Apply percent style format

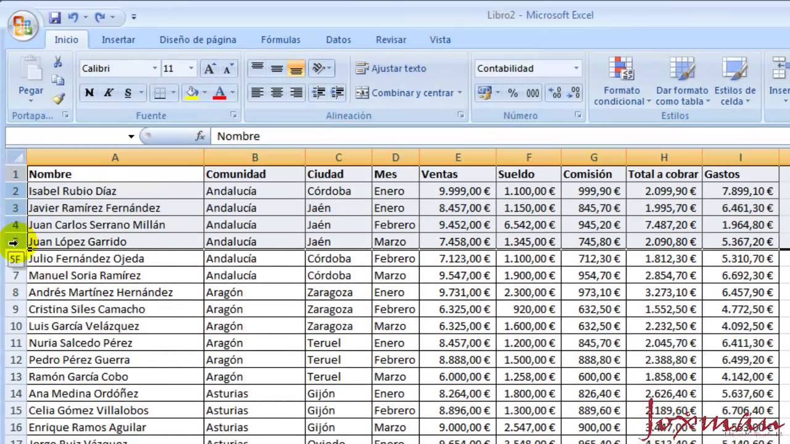[513, 93]
